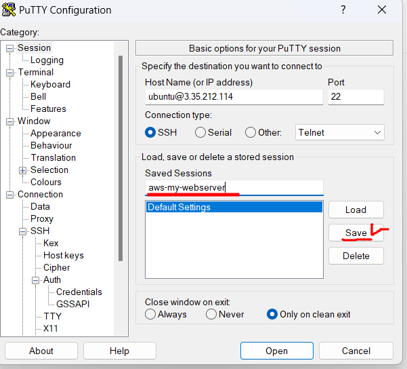Image resolution: width=407 pixels, height=369 pixels.
Task: Click the About button
Action: pos(41,351)
